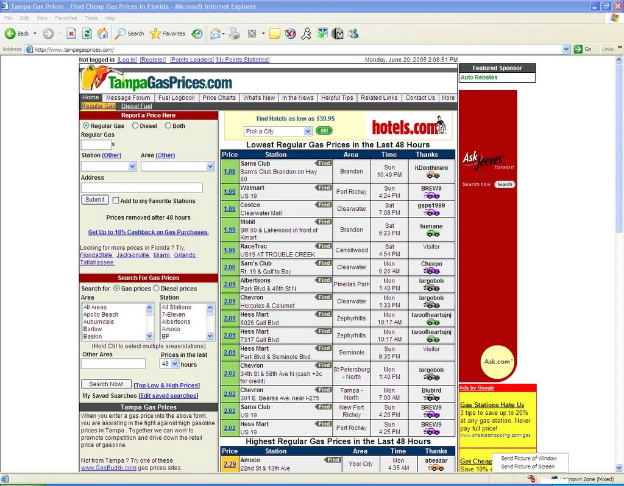This screenshot has width=624, height=486.
Task: Click the page vertical scrollbar thumb
Action: pos(619,149)
